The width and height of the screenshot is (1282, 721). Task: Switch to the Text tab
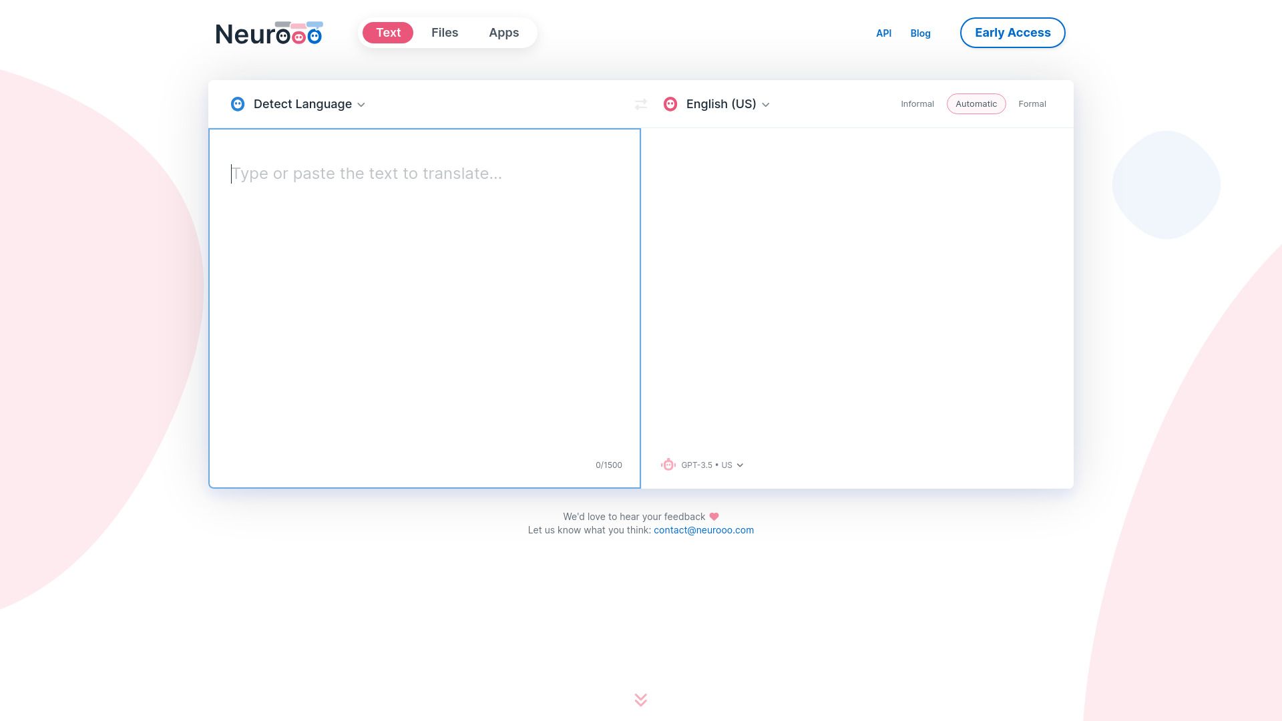(x=388, y=33)
